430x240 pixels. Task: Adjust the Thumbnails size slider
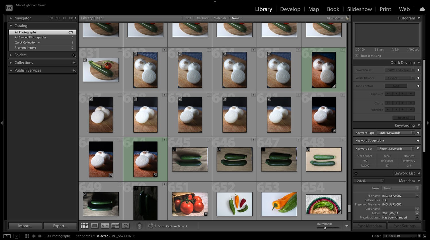(325, 228)
